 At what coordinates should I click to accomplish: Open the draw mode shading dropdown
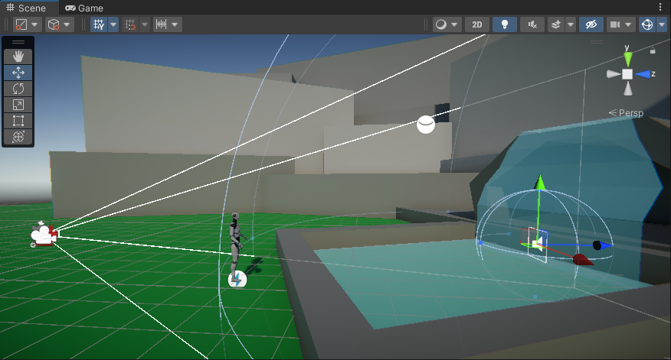[x=446, y=24]
